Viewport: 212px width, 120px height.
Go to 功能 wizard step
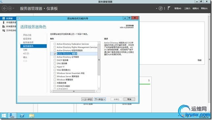pyautogui.click(x=25, y=50)
